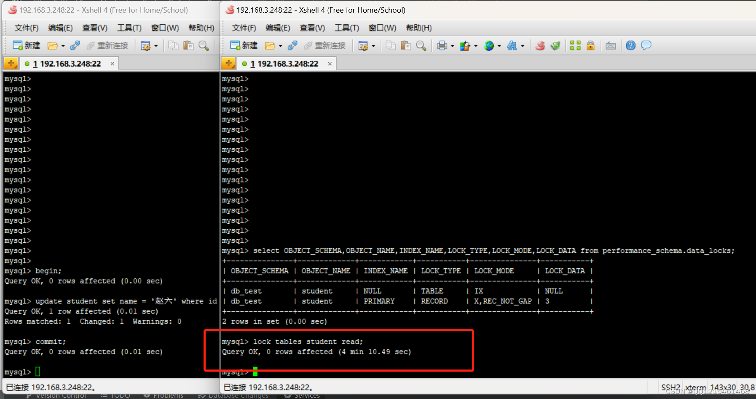
Task: Click 'begin;' command in left terminal
Action: point(48,271)
